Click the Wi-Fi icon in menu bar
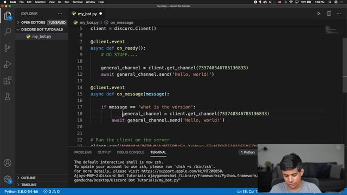 [291, 2]
